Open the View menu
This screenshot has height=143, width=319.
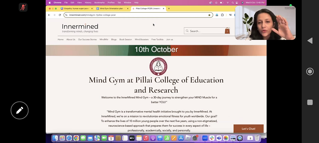[79, 3]
